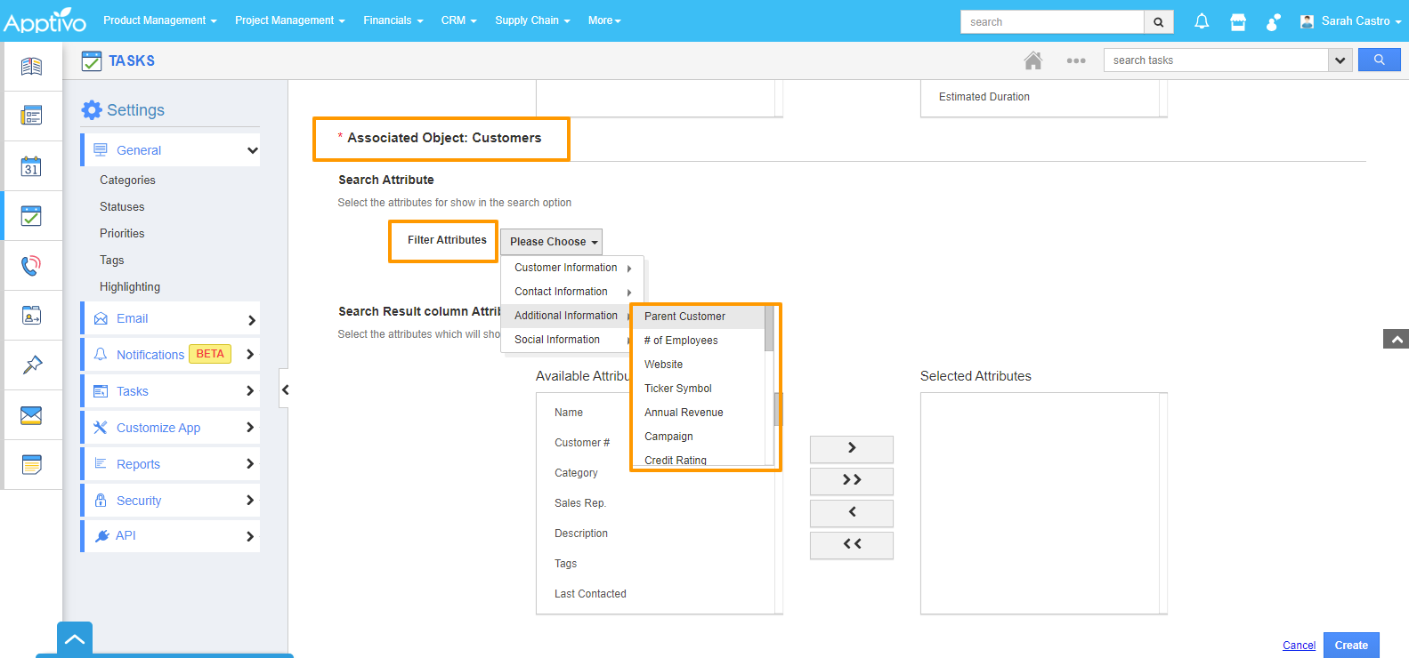Screen dimensions: 1409x658
Task: Click the global search input field
Action: pyautogui.click(x=1051, y=22)
